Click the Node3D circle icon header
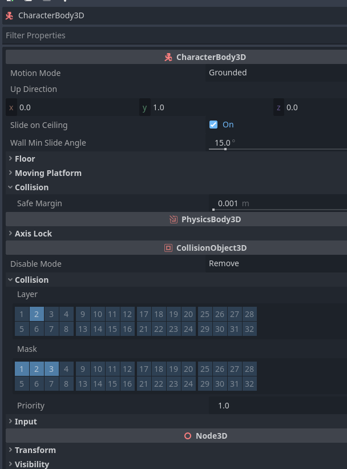The image size is (347, 469). point(188,436)
